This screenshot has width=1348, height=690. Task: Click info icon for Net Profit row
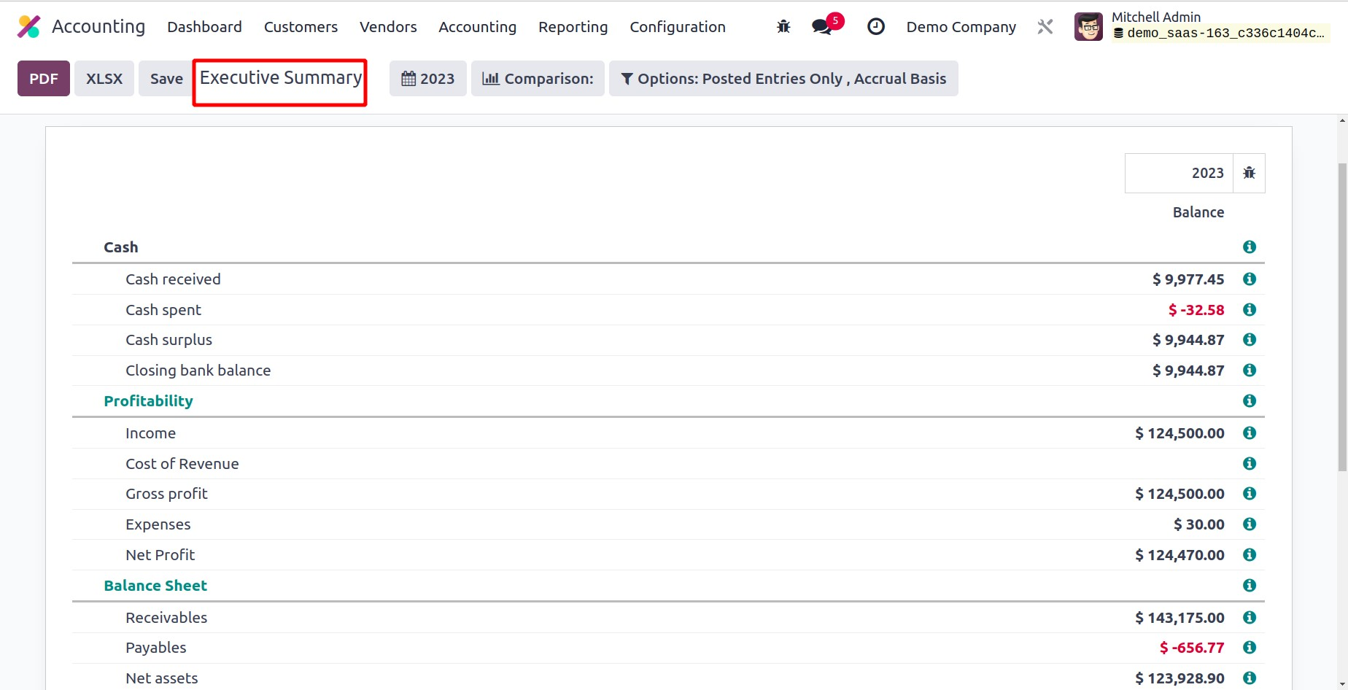[x=1249, y=555]
